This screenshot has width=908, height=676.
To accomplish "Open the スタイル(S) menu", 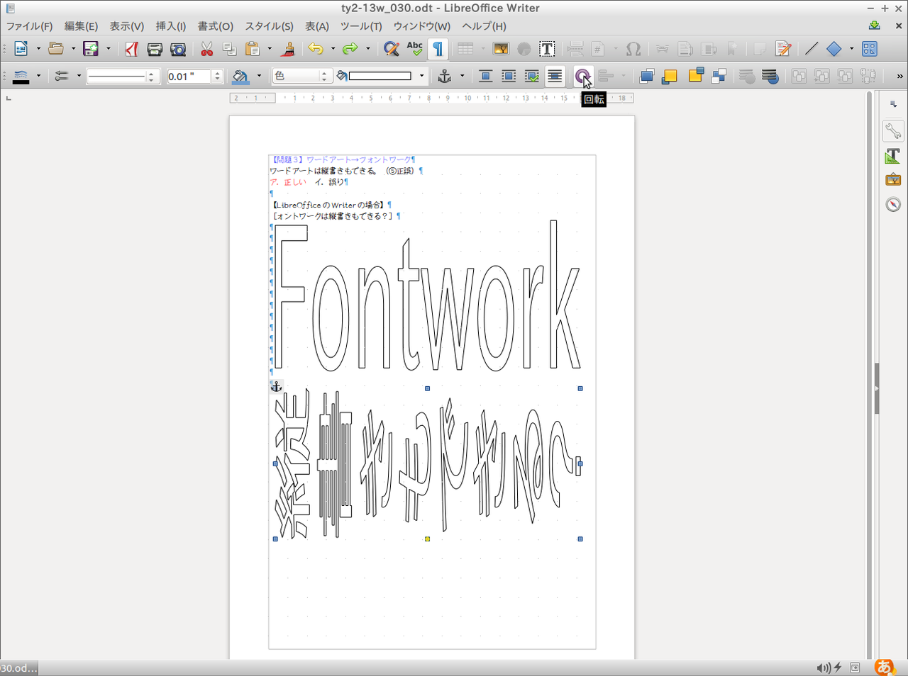I will click(270, 26).
